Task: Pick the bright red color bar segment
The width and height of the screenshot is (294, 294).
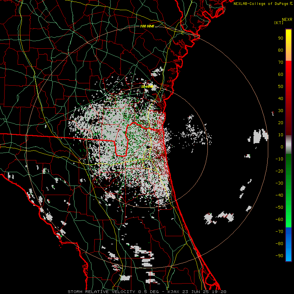Action: click(288, 97)
